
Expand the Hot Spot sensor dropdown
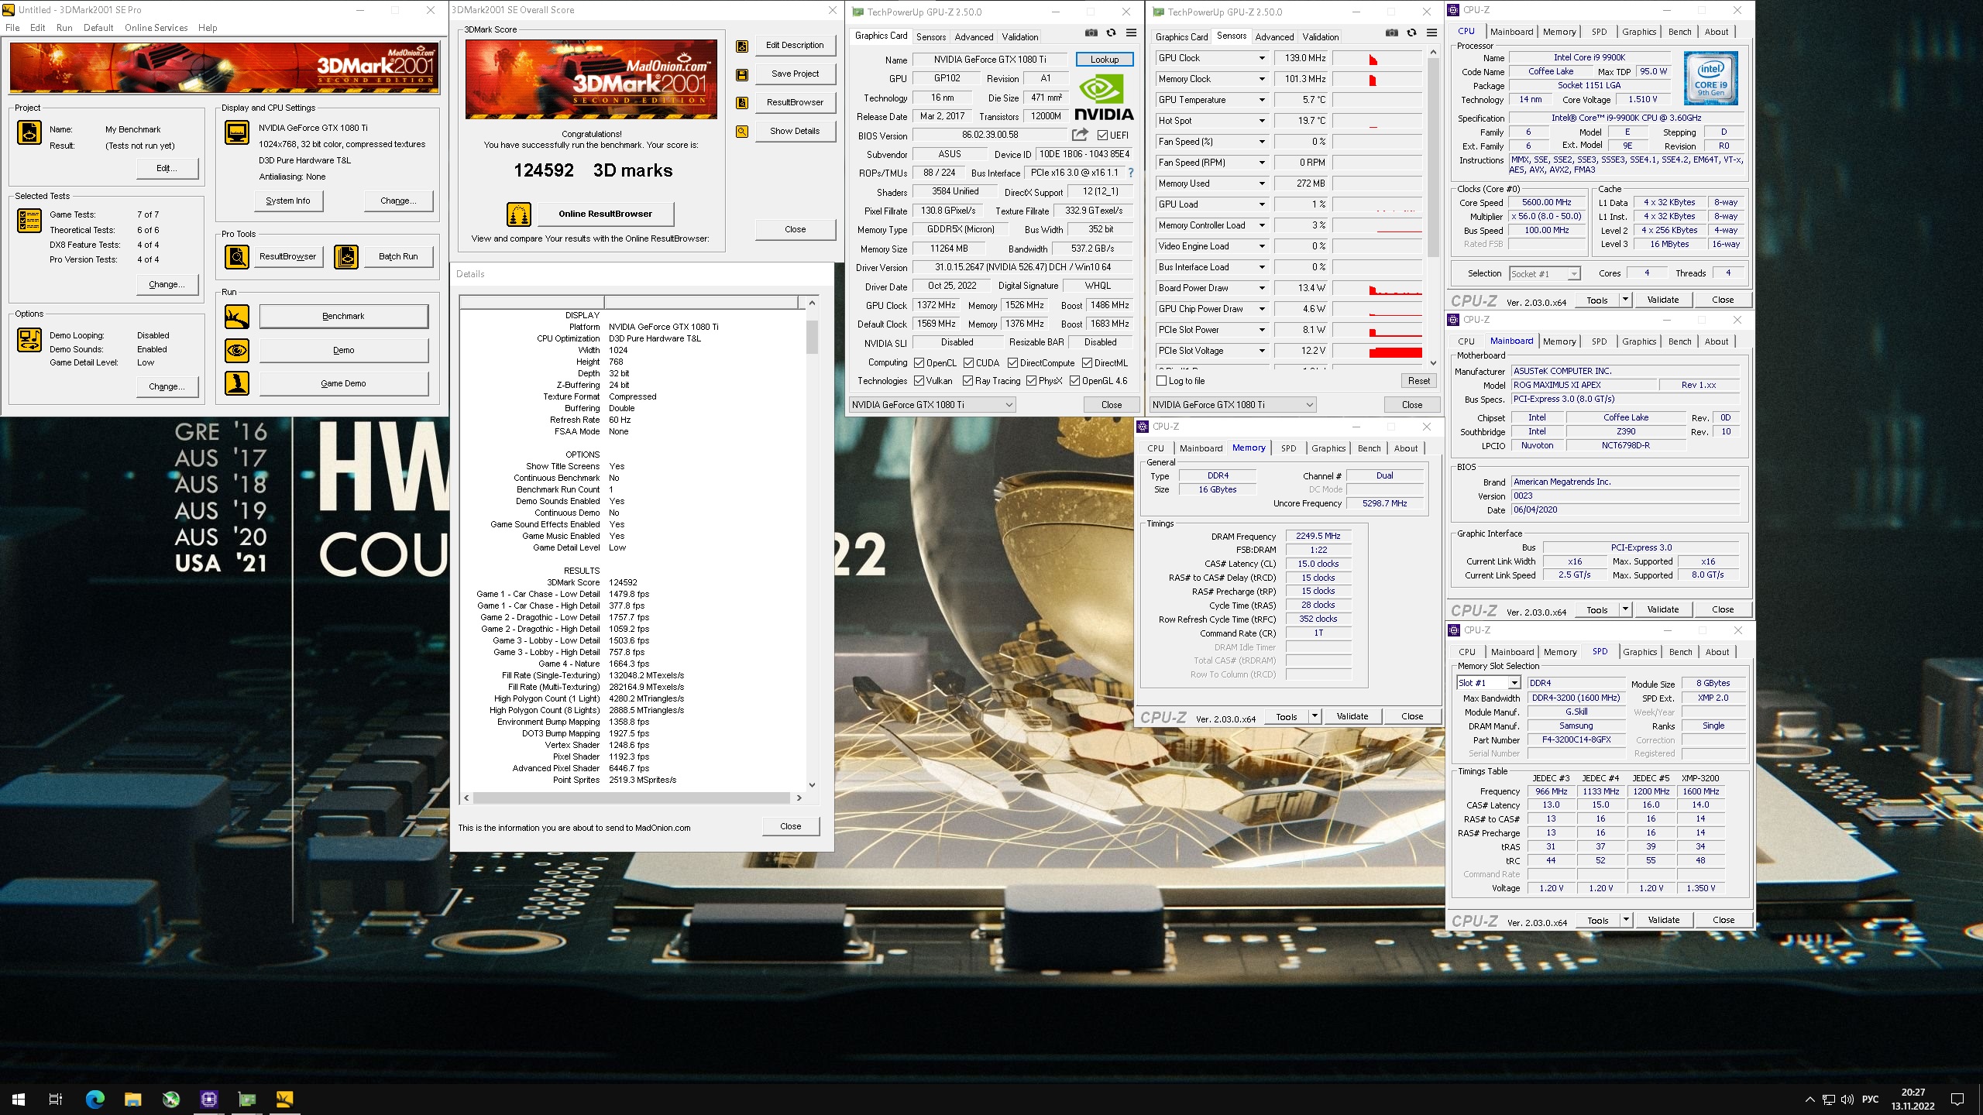[1261, 121]
